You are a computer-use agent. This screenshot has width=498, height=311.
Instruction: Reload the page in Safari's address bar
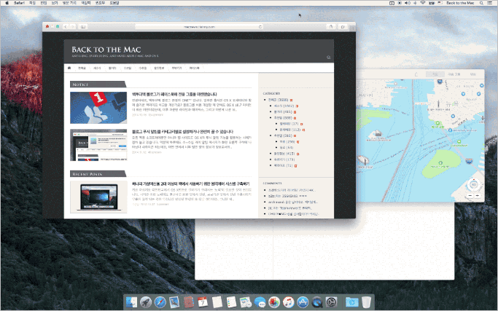coord(260,27)
